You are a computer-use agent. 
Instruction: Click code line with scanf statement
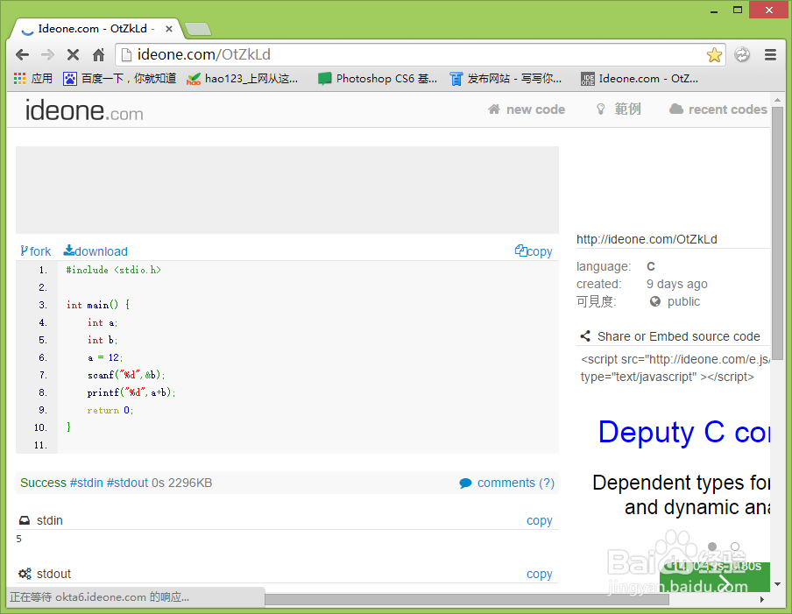point(126,375)
